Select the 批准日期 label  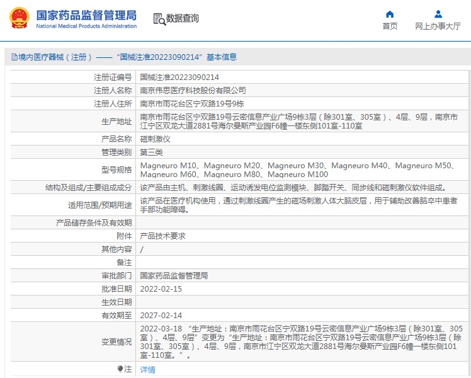tap(116, 289)
